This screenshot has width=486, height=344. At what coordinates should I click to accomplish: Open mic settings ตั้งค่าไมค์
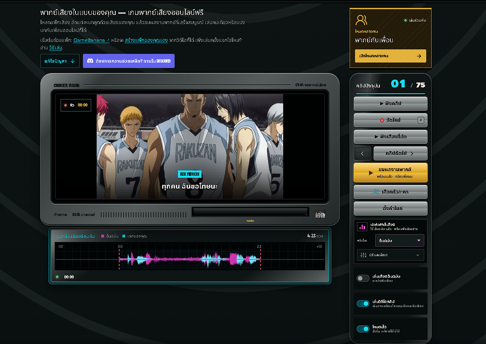[390, 208]
